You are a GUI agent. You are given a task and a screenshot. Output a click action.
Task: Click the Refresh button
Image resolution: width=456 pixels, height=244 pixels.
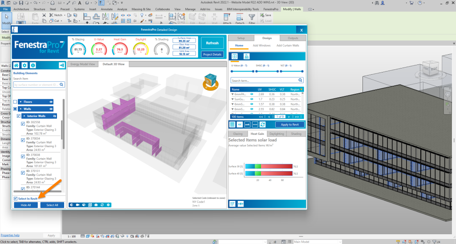click(212, 43)
